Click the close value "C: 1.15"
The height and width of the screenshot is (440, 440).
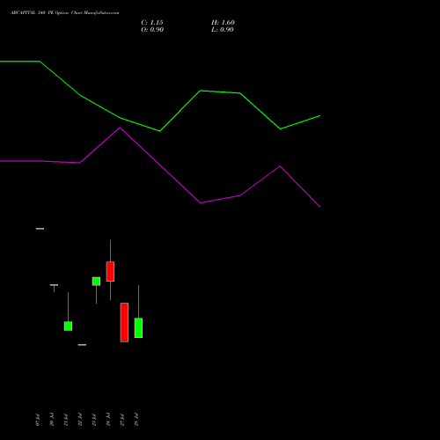point(152,23)
